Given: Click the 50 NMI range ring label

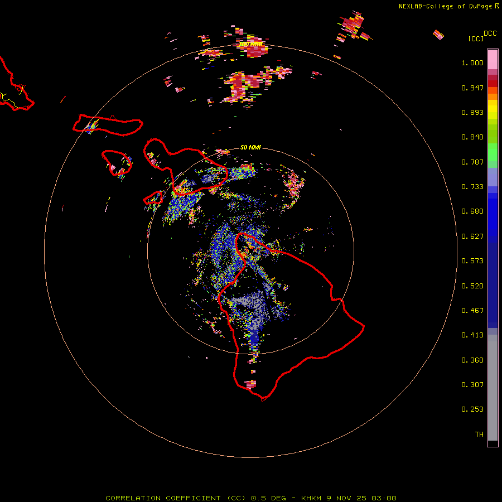Looking at the screenshot, I should [x=250, y=147].
